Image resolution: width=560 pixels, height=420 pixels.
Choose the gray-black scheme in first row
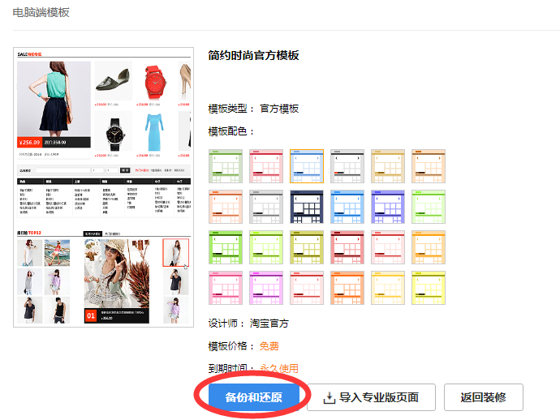(x=347, y=166)
